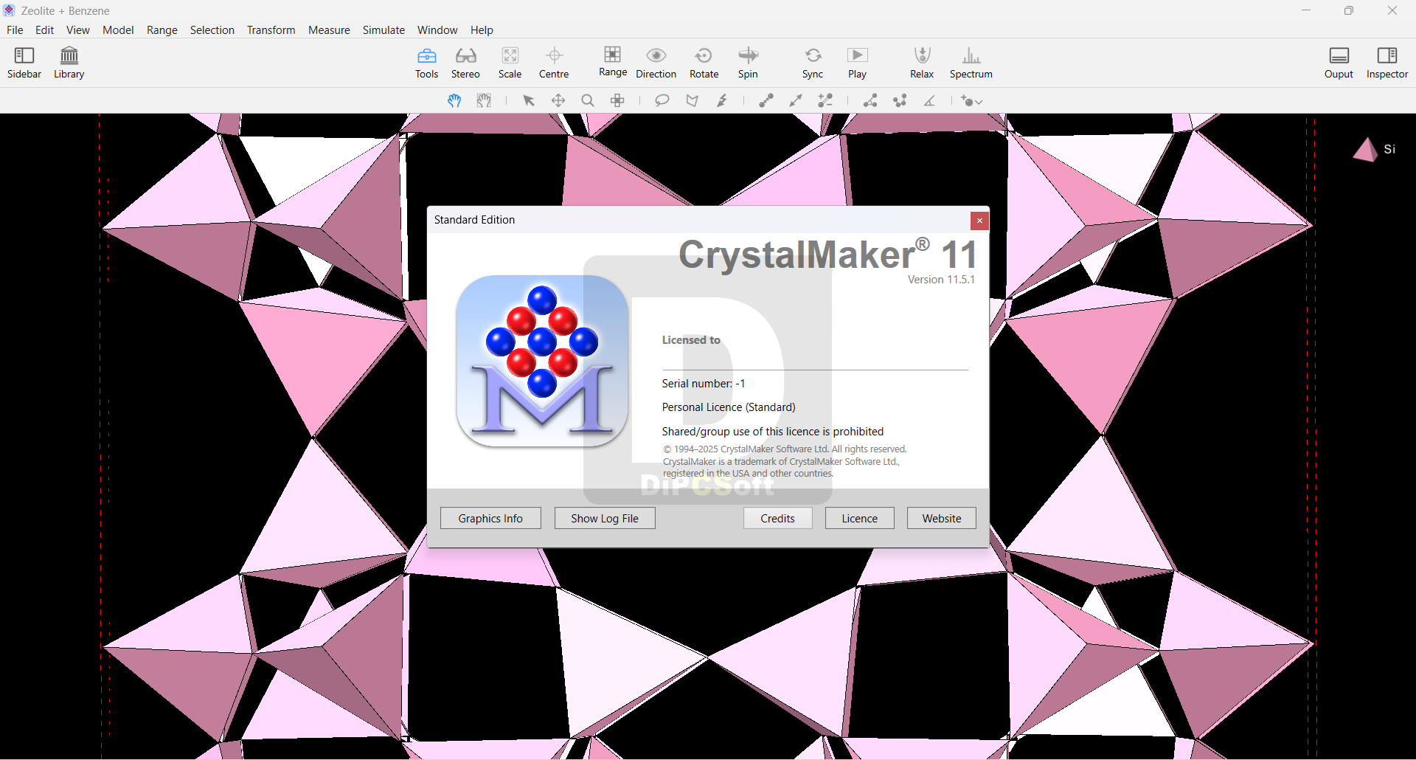This screenshot has height=760, width=1416.
Task: Open the Transform menu
Action: point(271,30)
